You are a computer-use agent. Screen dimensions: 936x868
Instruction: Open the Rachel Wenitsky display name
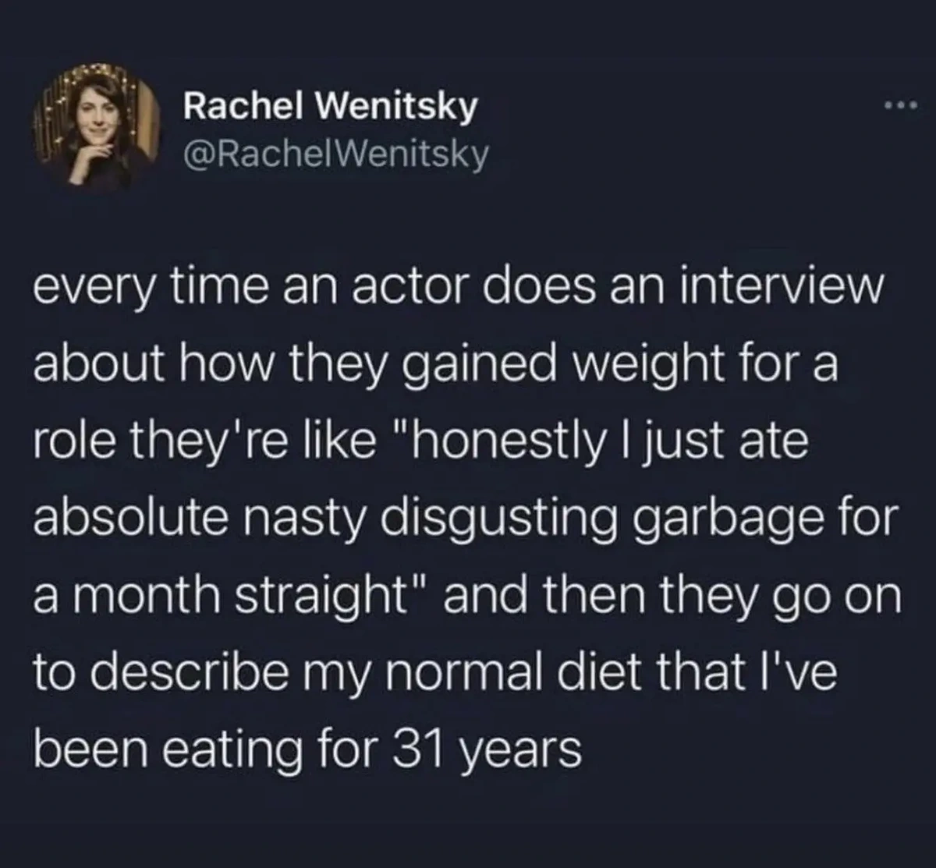(x=328, y=107)
